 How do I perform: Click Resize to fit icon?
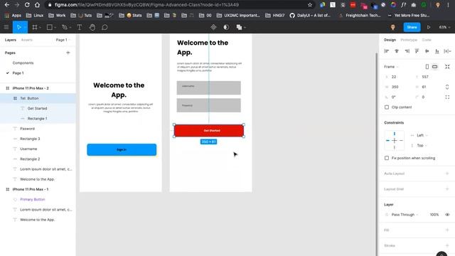click(x=447, y=67)
